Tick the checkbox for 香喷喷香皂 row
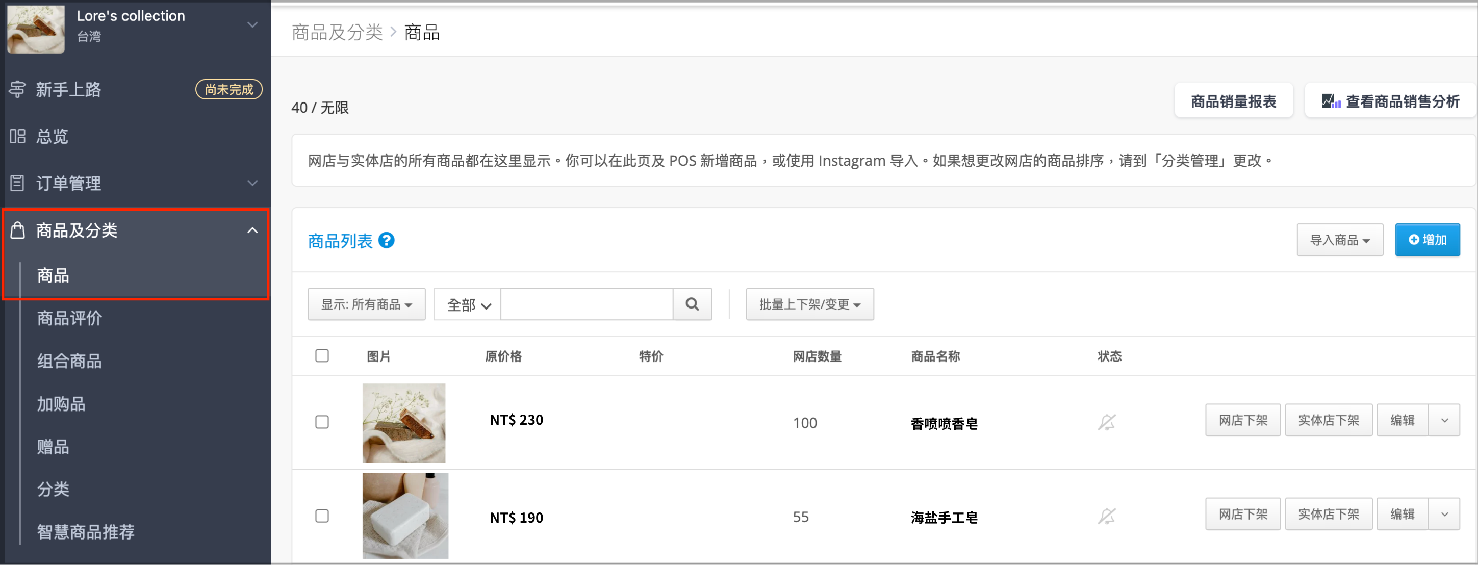Screen dimensions: 1478x565 [x=322, y=422]
